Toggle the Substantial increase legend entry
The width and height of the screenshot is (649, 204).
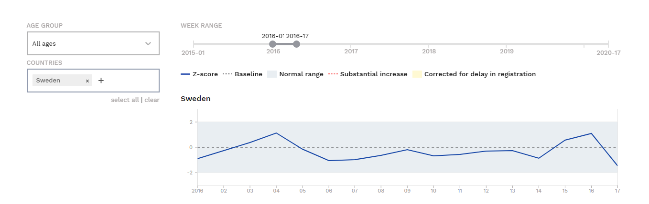point(367,74)
